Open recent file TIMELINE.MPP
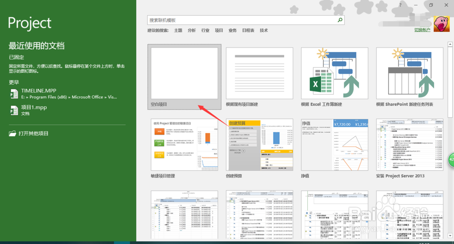 tap(67, 94)
